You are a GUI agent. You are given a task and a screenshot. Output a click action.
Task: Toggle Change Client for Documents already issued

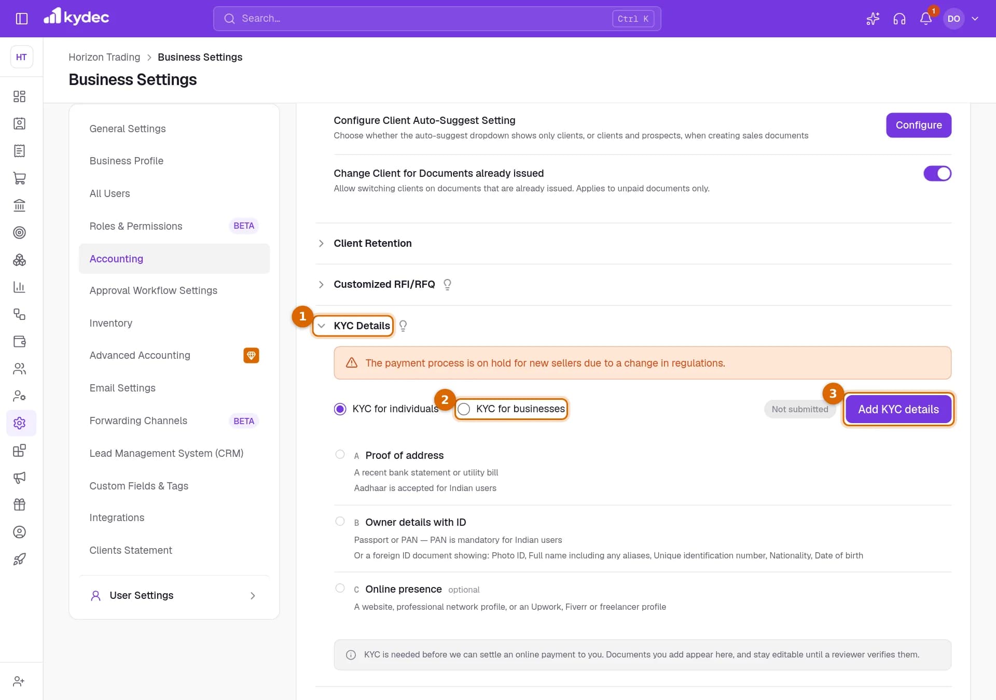coord(937,173)
